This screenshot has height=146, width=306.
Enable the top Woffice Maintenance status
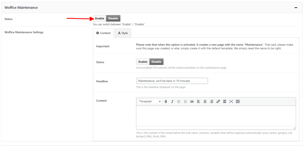[x=100, y=18]
